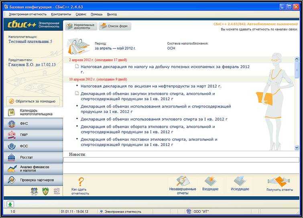Open the ПФР section
The width and height of the screenshot is (303, 218).
click(x=33, y=135)
